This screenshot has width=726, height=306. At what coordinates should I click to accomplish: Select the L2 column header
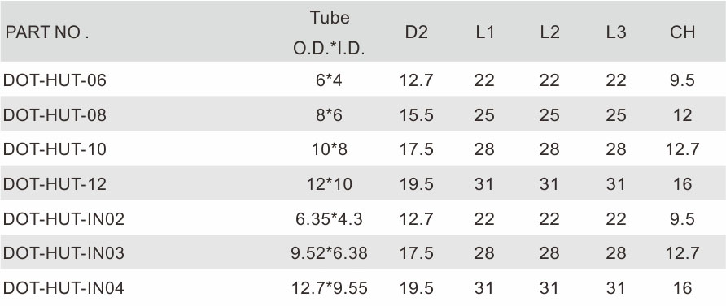pos(549,32)
